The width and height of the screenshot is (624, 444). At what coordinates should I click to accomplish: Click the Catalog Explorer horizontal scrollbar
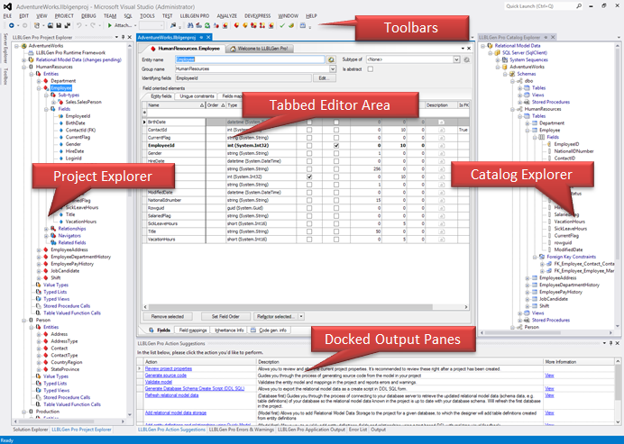(546, 332)
